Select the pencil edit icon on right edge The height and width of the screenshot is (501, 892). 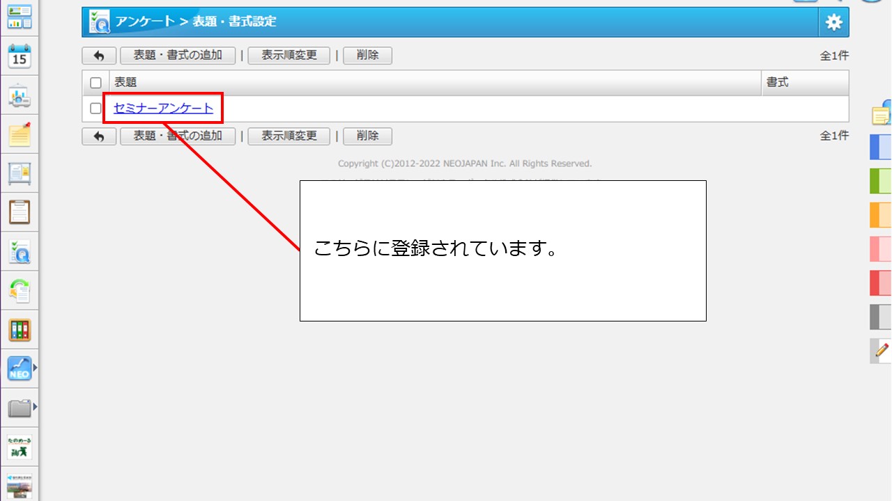tap(882, 350)
